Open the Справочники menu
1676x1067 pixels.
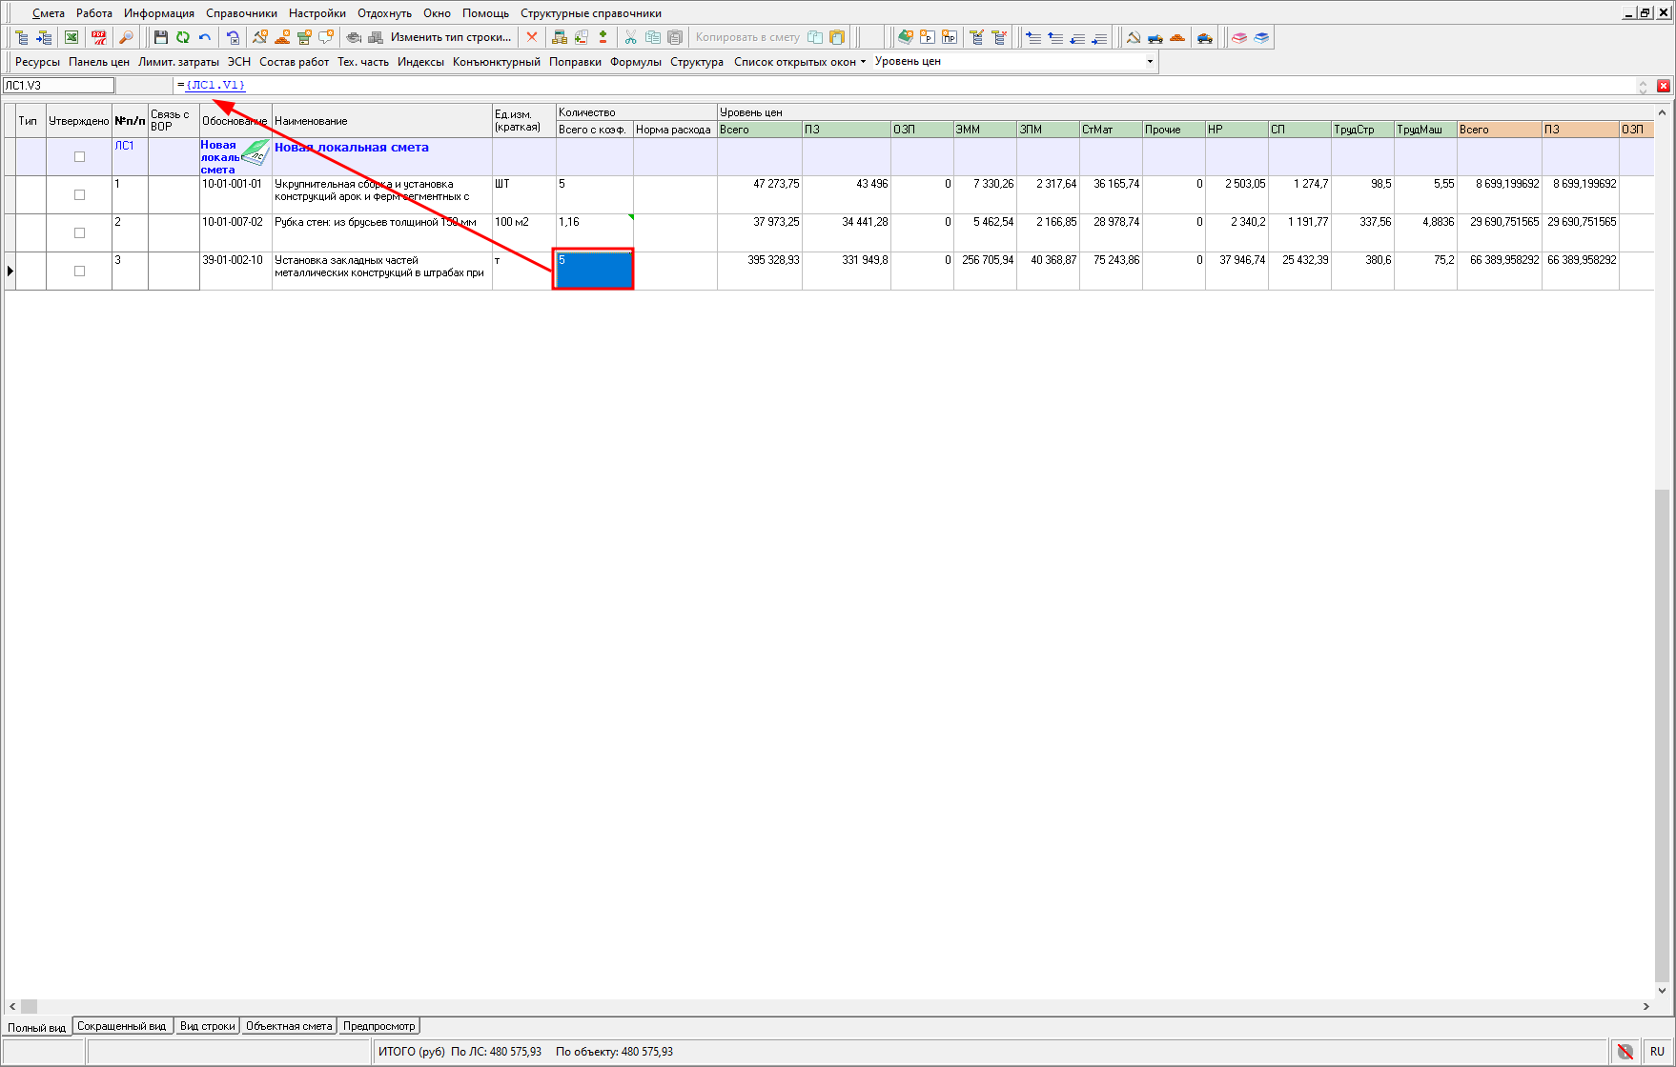click(241, 13)
